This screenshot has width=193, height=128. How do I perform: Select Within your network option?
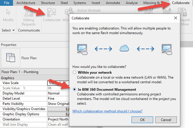coord(75,72)
